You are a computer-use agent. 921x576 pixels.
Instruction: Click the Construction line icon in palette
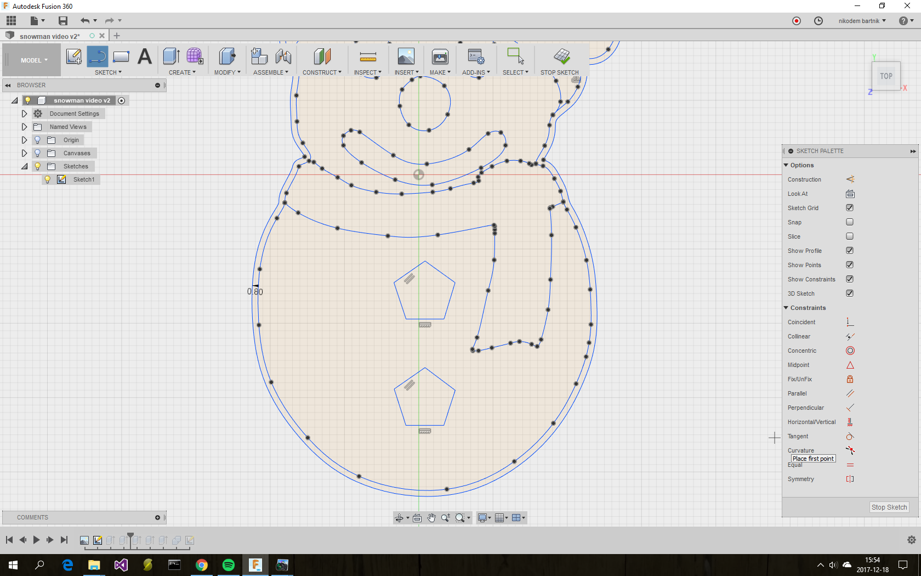[x=850, y=179]
